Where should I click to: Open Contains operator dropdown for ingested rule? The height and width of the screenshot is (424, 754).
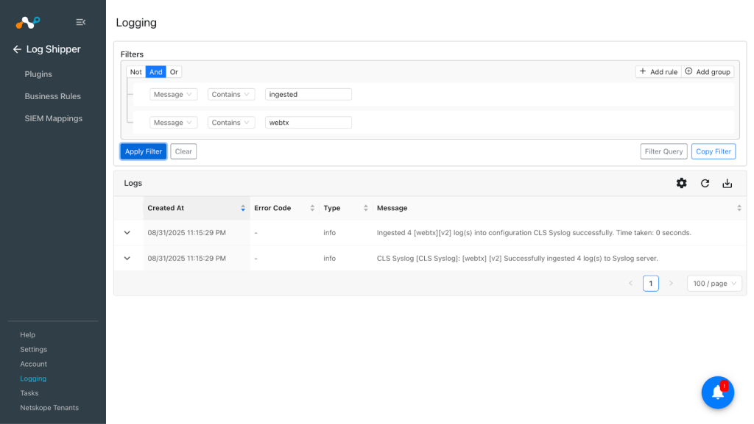230,95
